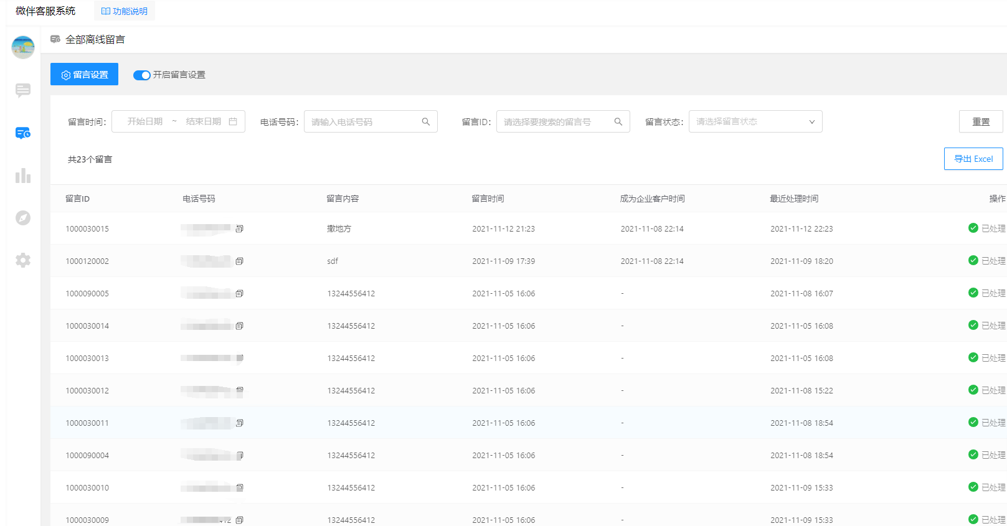This screenshot has height=526, width=1007.
Task: Copy phone number for row 1000120002
Action: (239, 261)
